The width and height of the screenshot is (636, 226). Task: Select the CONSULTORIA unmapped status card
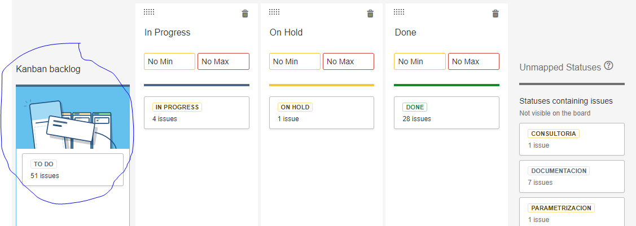[x=572, y=139]
